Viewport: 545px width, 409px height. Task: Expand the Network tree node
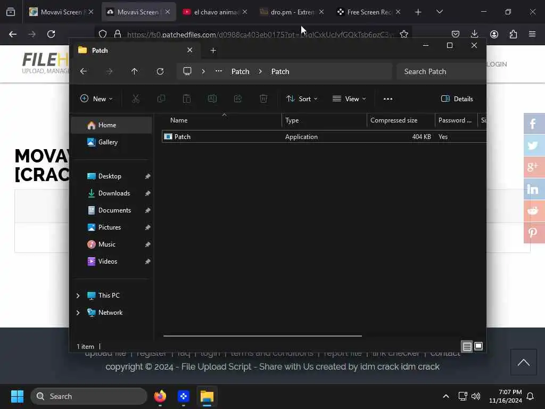[78, 313]
